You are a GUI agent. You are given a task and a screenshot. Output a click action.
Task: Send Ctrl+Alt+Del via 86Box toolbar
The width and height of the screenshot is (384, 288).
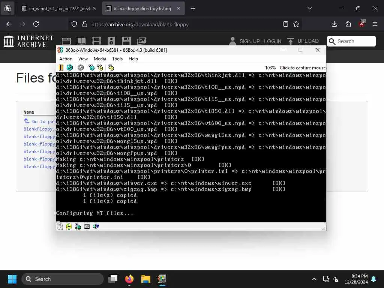coord(91,67)
